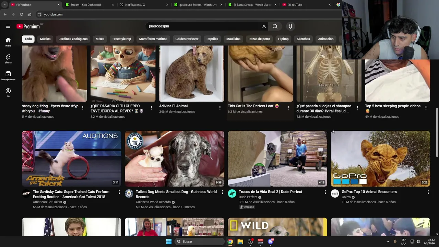Click the GoPro channel avatar
Viewport: 439px width, 247px height.
coord(335,193)
